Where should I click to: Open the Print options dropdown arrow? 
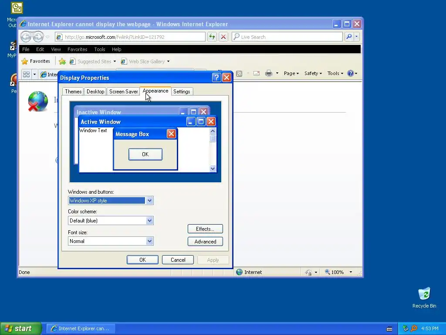(277, 73)
